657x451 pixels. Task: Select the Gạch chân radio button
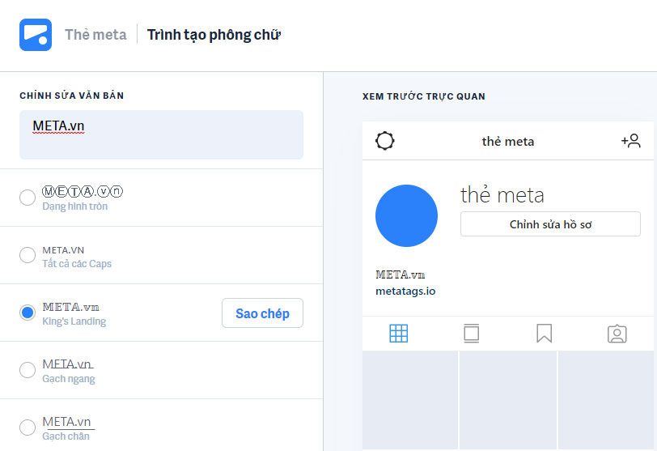[28, 428]
